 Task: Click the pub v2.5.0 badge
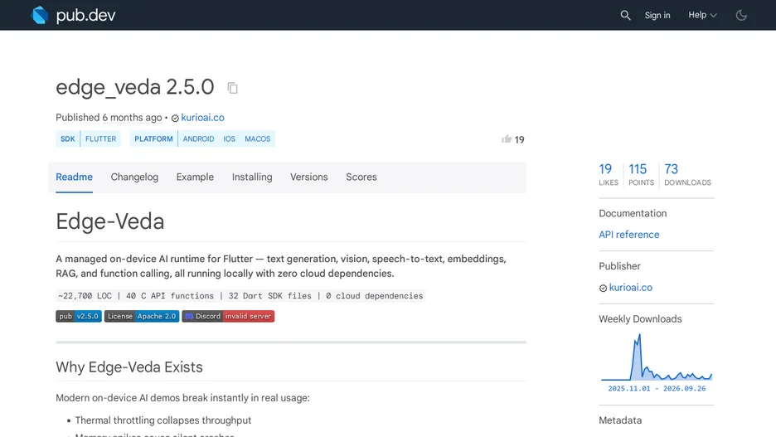(79, 316)
